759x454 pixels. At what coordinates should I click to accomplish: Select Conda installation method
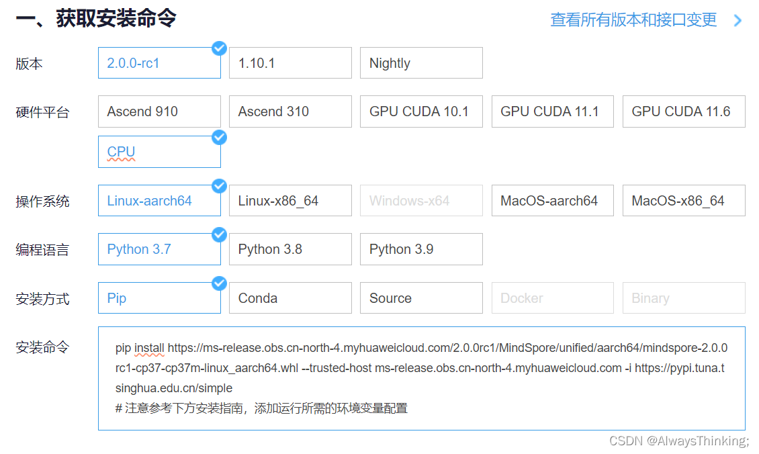(x=290, y=298)
